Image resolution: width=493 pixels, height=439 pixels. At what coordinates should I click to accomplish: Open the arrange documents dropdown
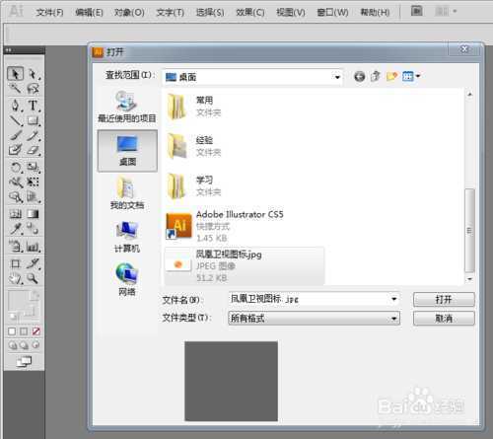click(446, 12)
